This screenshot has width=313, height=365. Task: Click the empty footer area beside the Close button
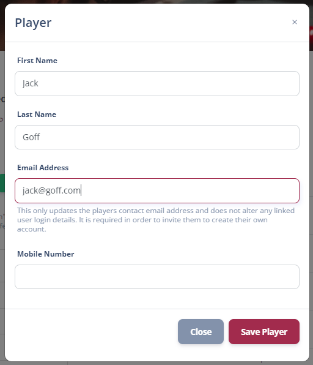coord(90,331)
